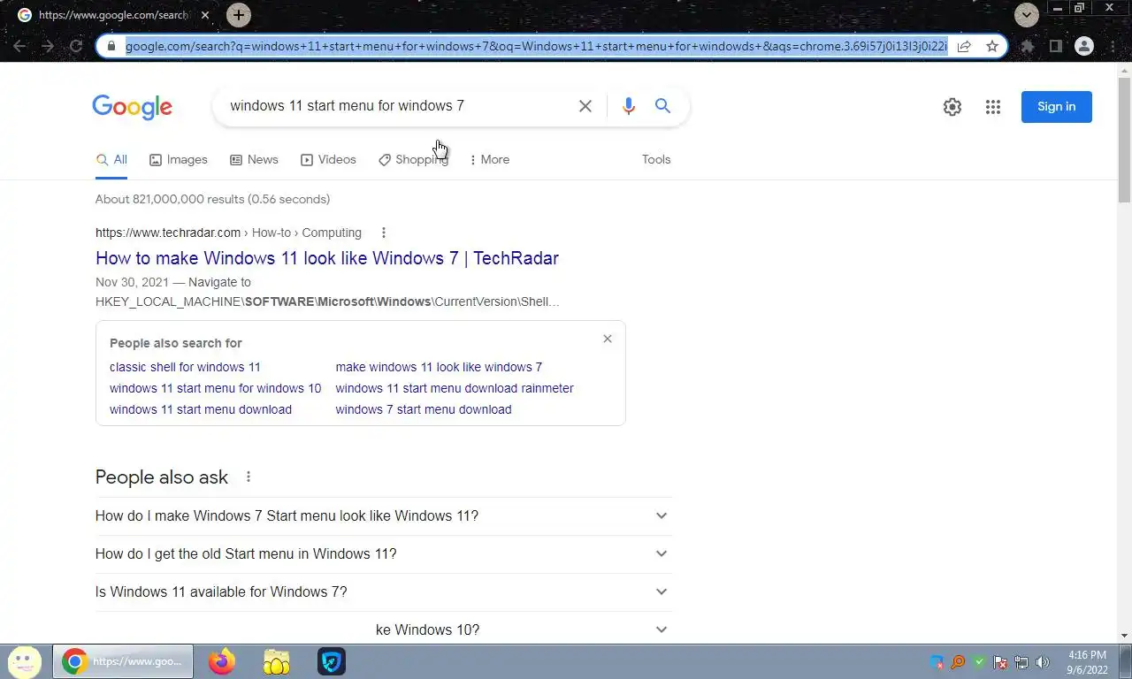The height and width of the screenshot is (679, 1132).
Task: Open a new browser tab
Action: [x=238, y=15]
